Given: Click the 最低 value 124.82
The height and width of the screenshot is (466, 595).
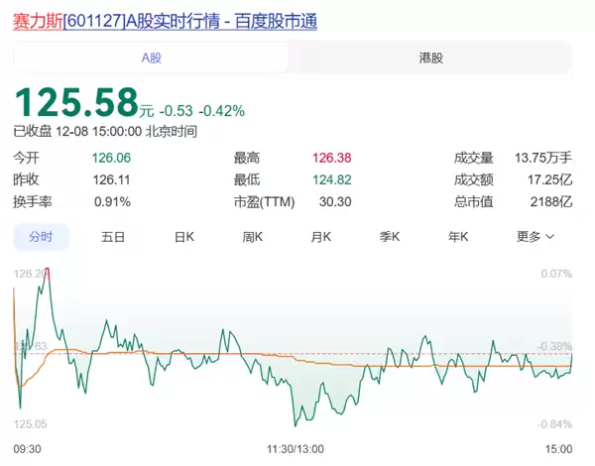Looking at the screenshot, I should point(331,179).
